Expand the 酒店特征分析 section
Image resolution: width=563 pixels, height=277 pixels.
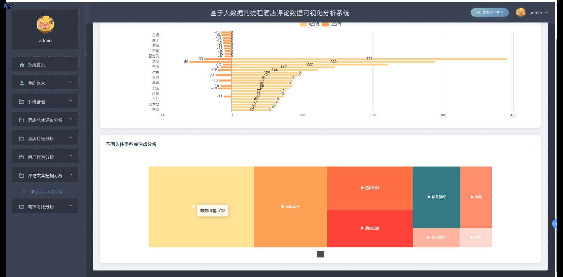click(x=45, y=138)
